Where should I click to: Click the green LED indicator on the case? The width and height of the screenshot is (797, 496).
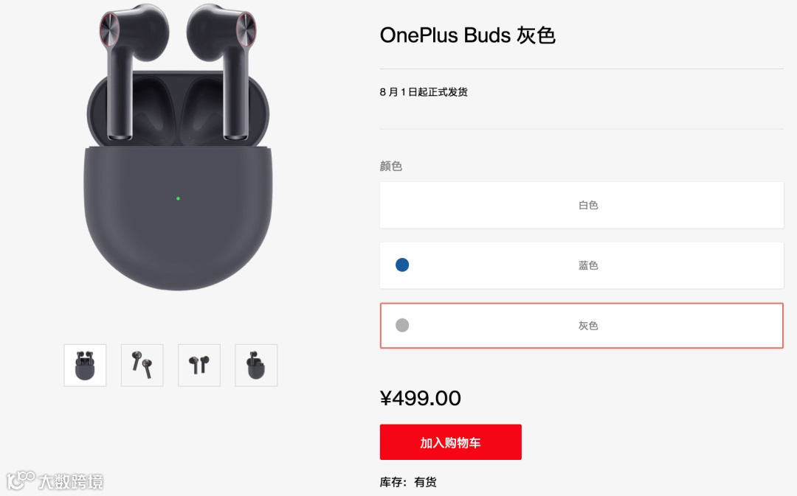point(178,198)
